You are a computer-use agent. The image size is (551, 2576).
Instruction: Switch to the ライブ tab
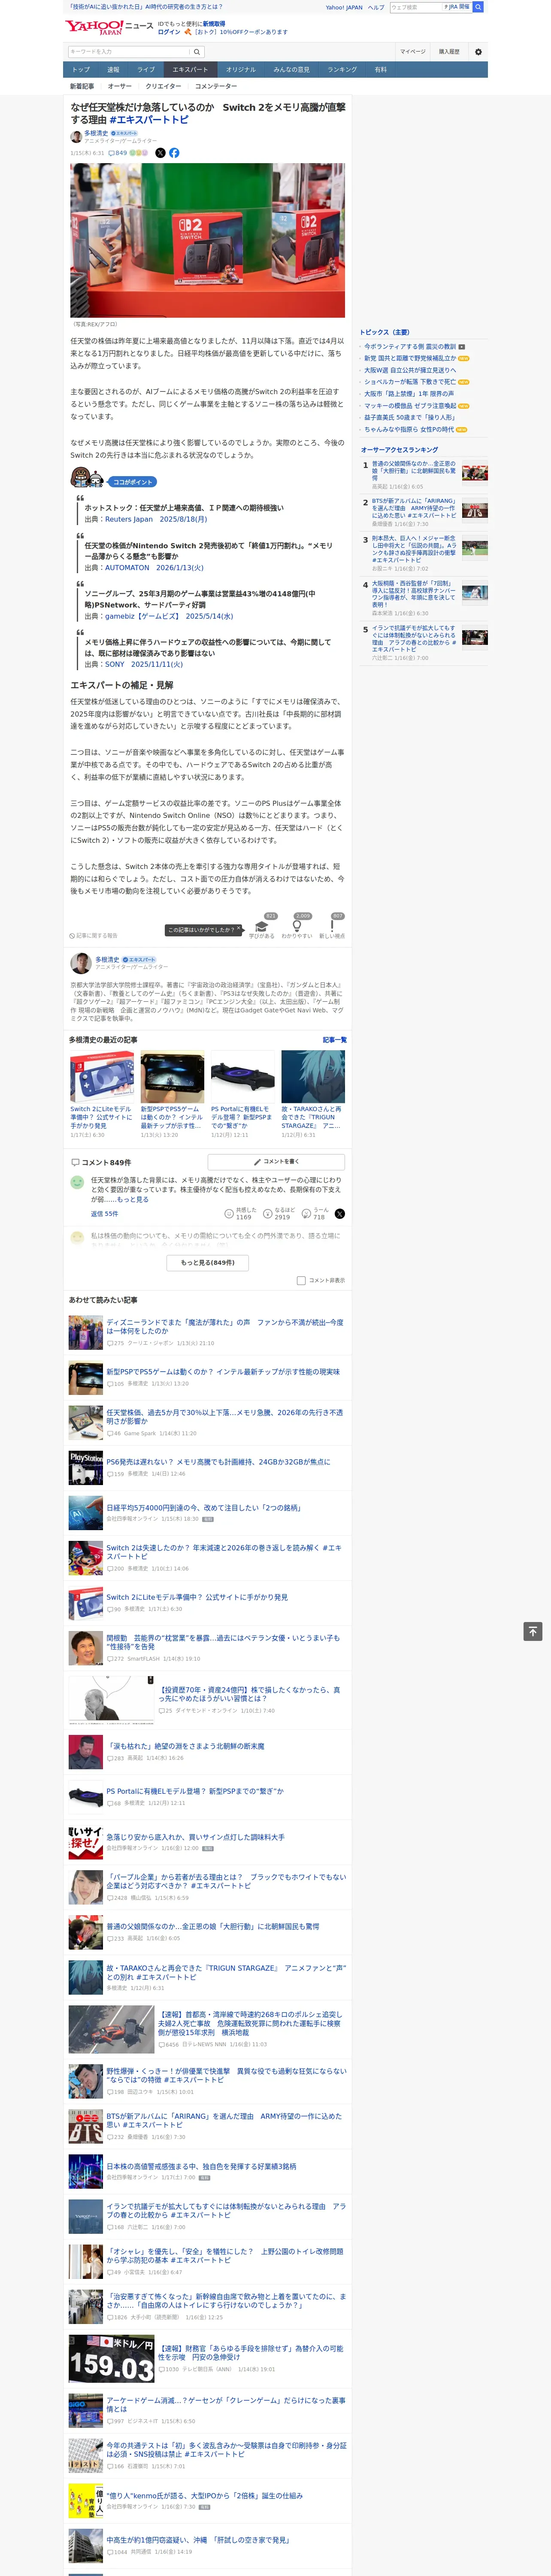click(x=146, y=69)
